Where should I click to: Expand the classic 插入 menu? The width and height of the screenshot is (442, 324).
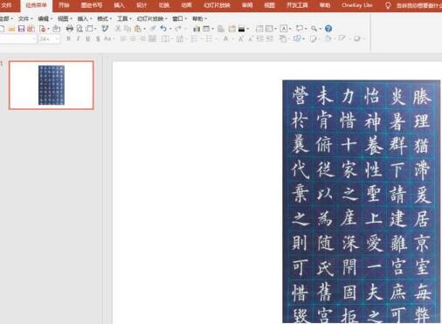coord(85,19)
